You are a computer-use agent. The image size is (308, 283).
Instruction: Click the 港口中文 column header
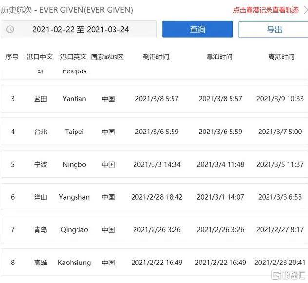tap(39, 57)
